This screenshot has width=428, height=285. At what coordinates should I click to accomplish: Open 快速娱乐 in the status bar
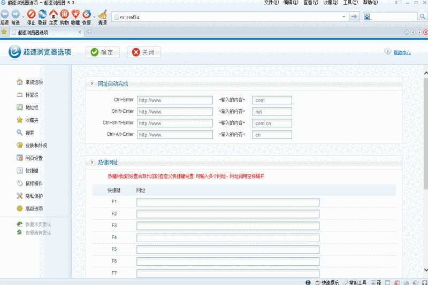(327, 282)
